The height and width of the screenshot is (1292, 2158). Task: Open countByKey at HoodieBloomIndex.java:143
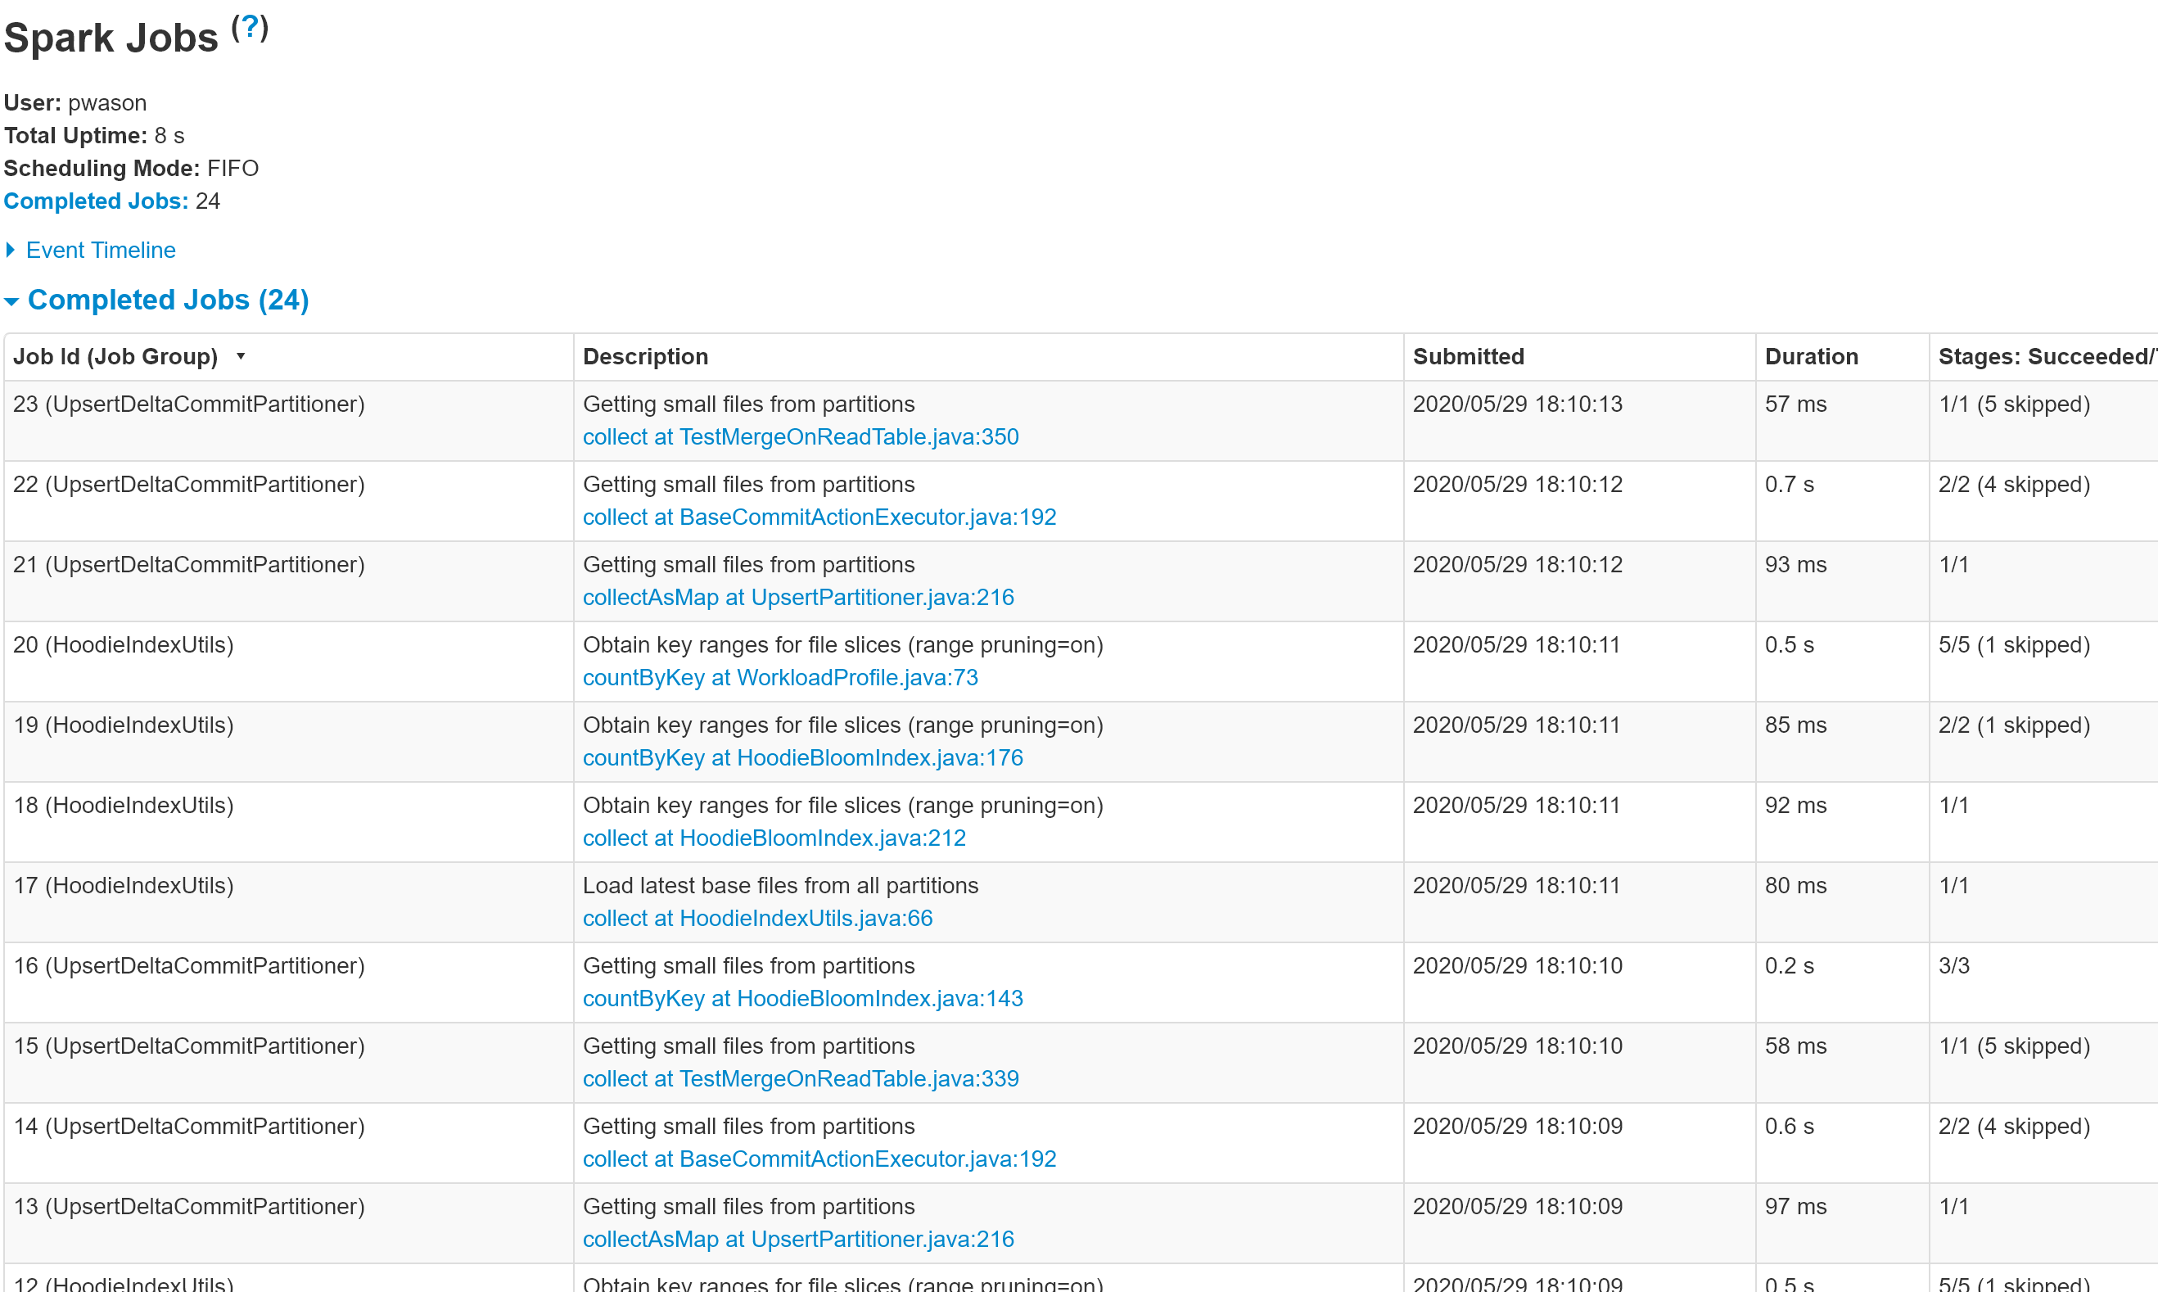pyautogui.click(x=801, y=998)
